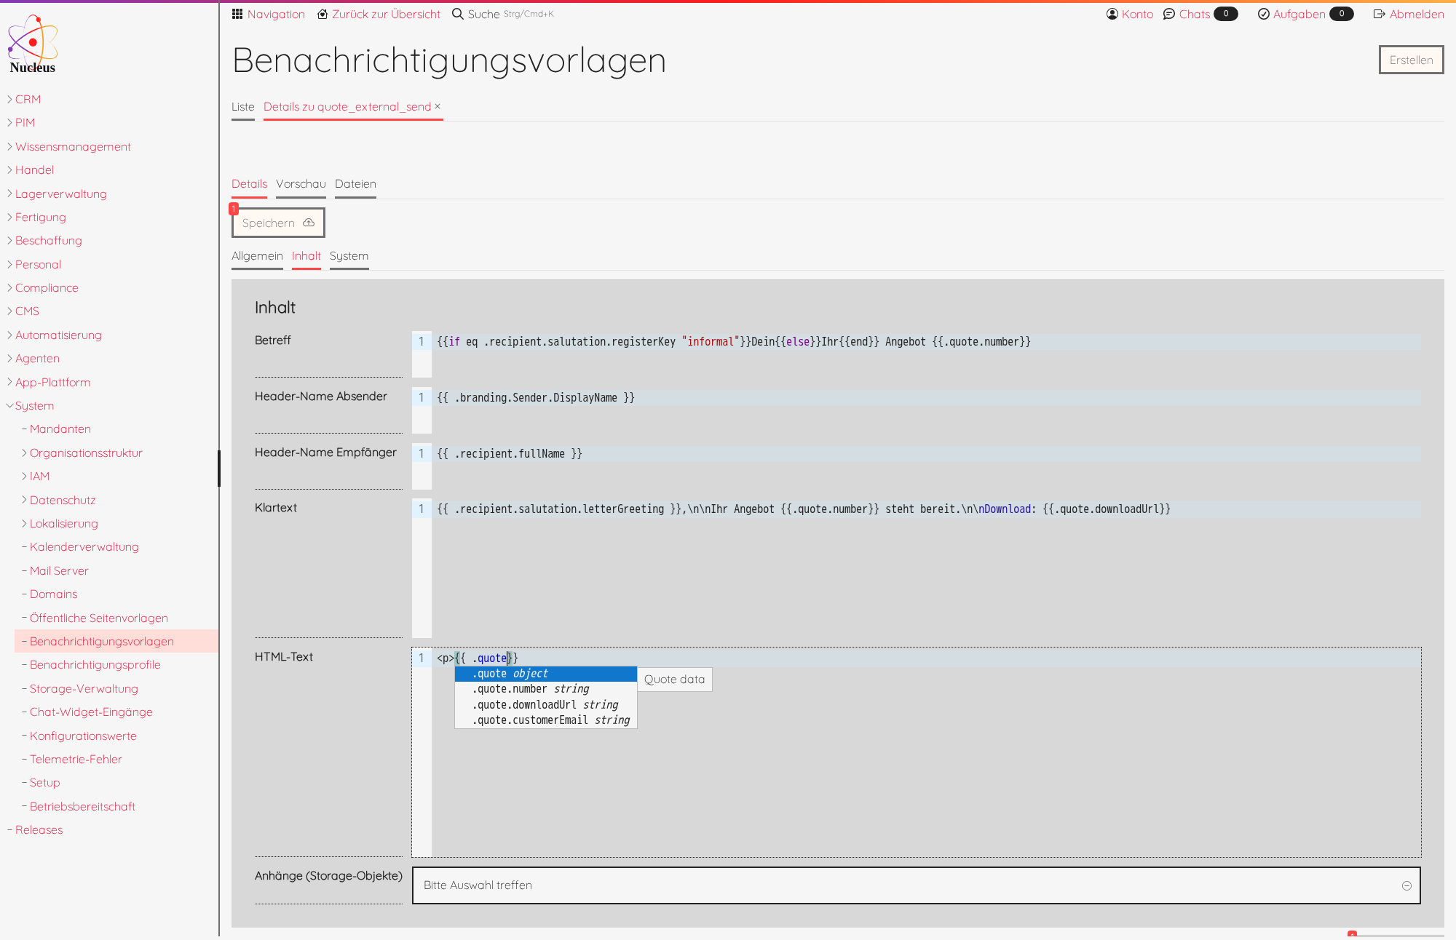Click into the Header-Name Empfänger editor
This screenshot has width=1456, height=940.
point(916,467)
